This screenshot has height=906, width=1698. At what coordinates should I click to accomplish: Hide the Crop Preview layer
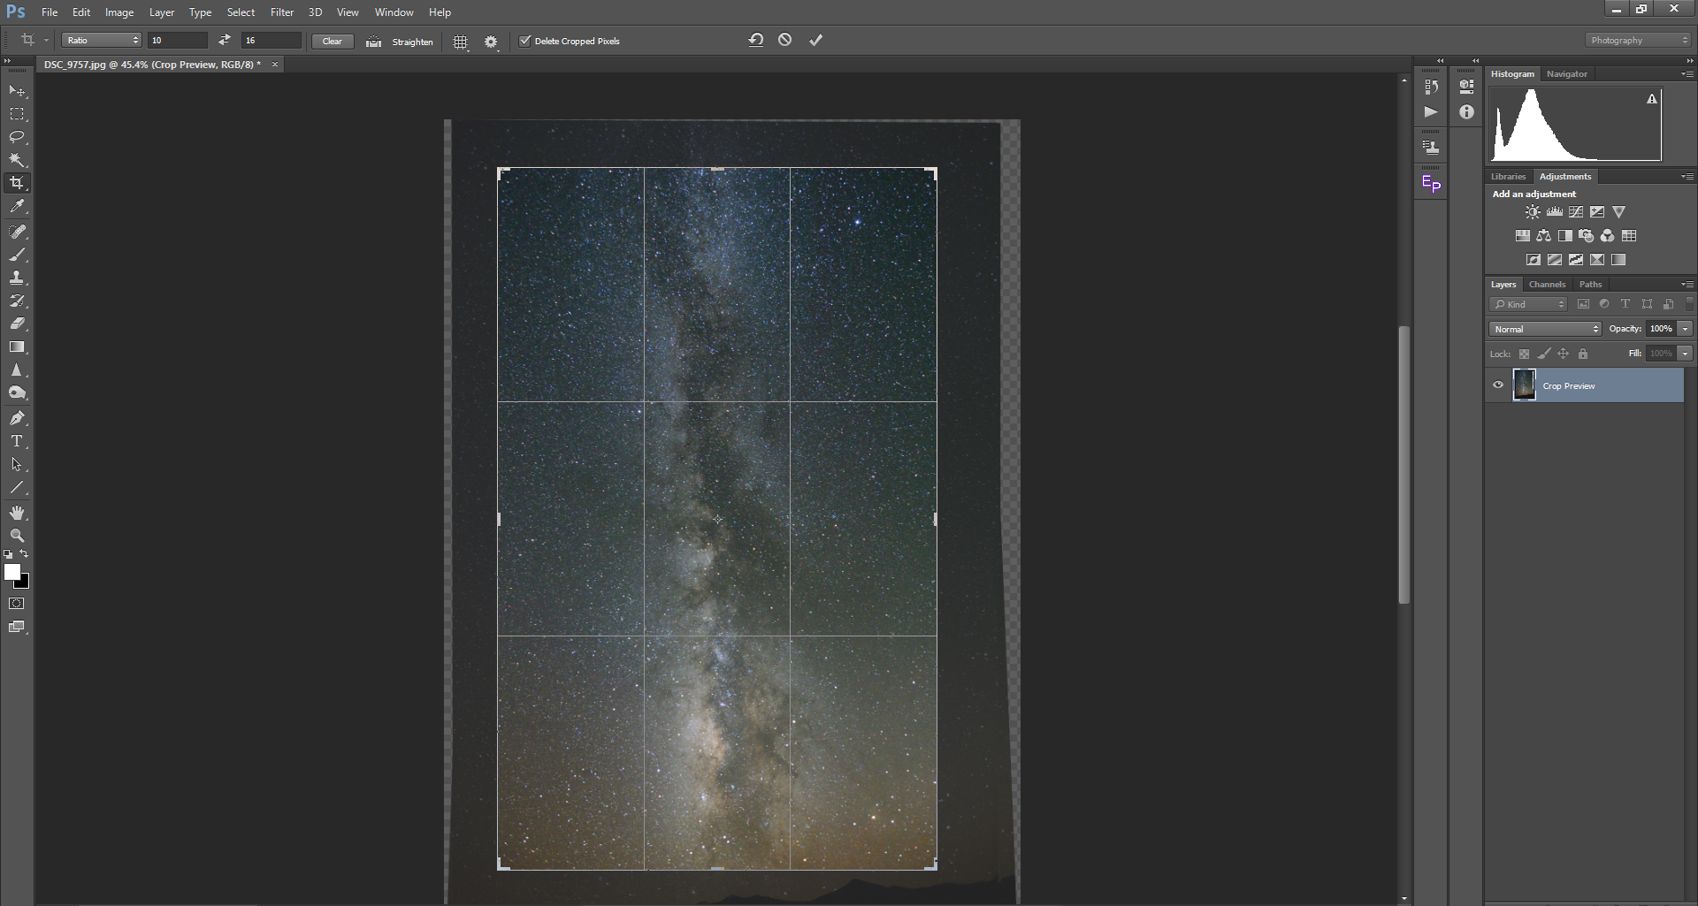point(1498,385)
